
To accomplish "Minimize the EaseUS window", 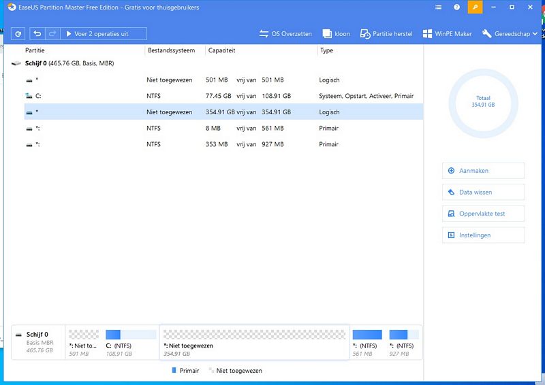I will click(493, 7).
